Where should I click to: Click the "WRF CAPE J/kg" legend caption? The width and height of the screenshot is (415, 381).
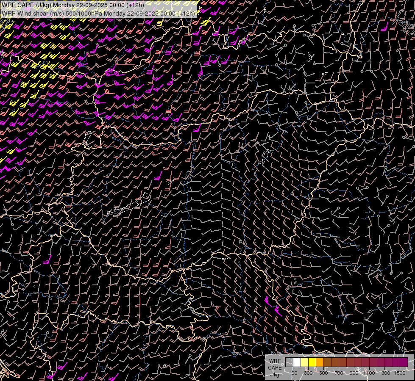[274, 367]
